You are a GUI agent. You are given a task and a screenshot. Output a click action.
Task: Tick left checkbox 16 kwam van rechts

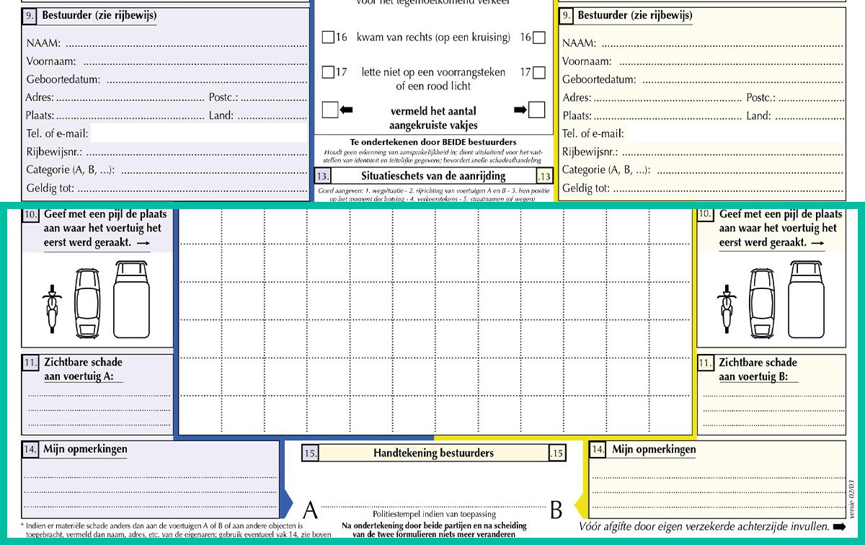point(328,37)
